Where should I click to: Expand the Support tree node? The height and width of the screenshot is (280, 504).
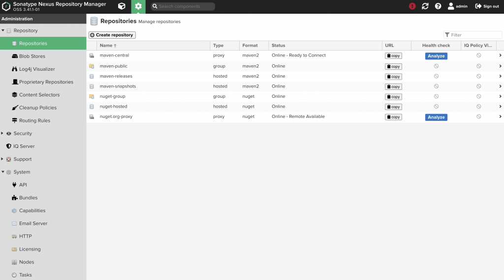tap(2, 159)
